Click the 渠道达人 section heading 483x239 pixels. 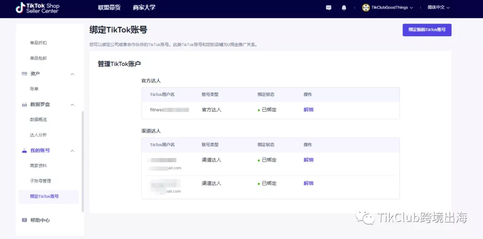(x=151, y=131)
